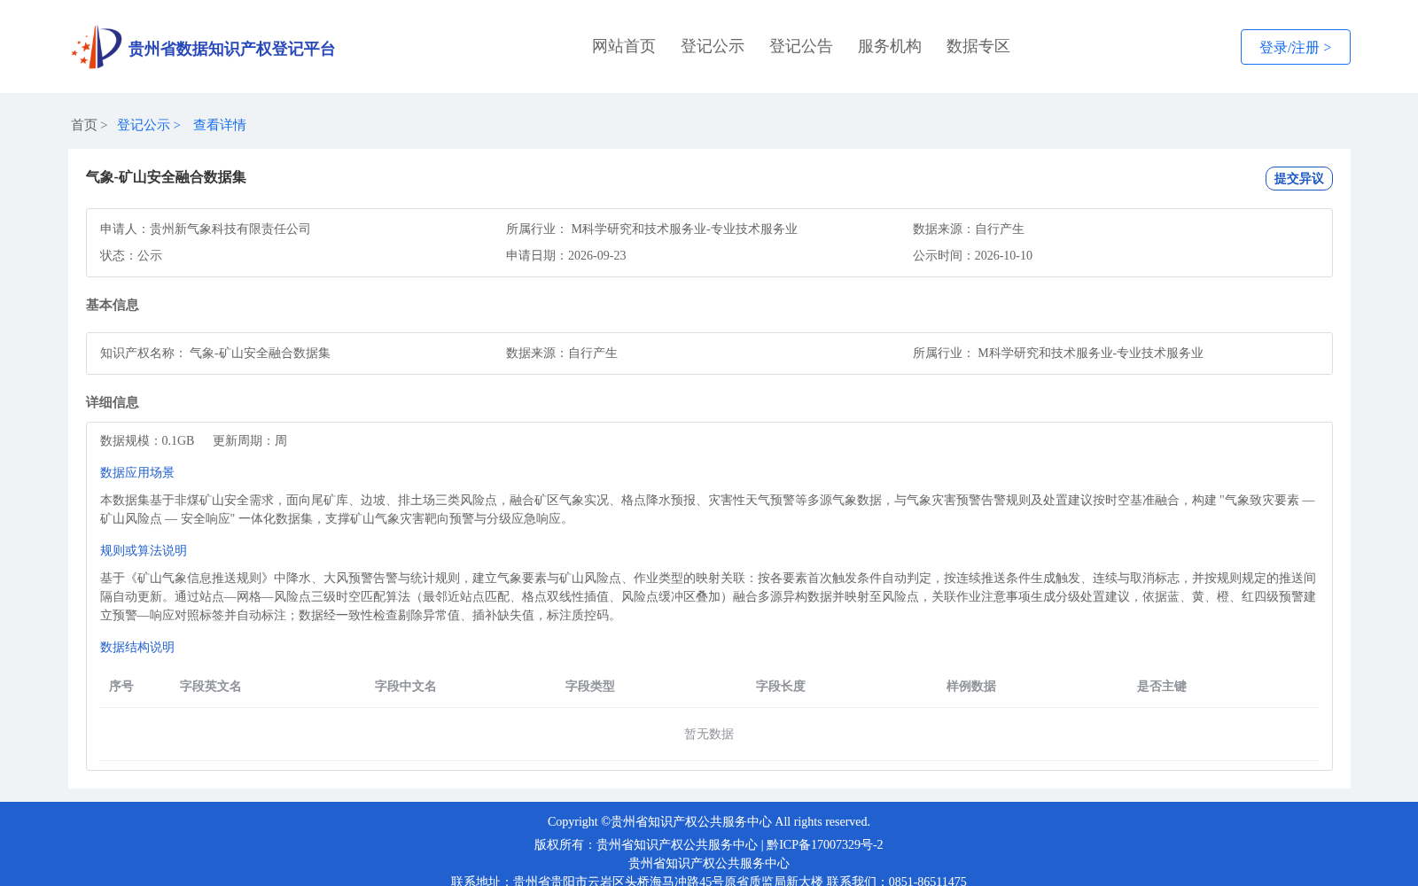Go to 登记公告 in the navigation
Image resolution: width=1418 pixels, height=886 pixels.
click(801, 46)
